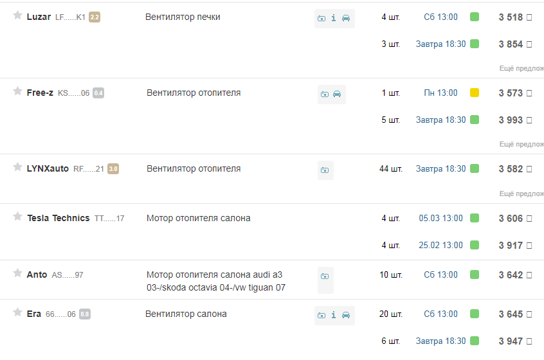Click info icon in Era row
The height and width of the screenshot is (360, 544).
pyautogui.click(x=334, y=315)
